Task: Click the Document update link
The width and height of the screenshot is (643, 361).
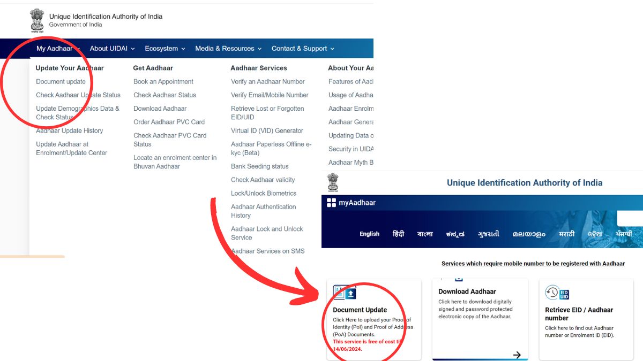Action: [61, 82]
